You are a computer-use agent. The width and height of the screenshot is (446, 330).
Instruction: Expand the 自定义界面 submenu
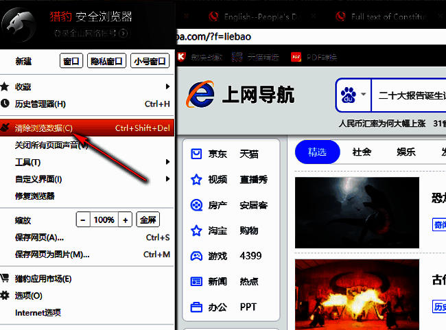point(167,180)
